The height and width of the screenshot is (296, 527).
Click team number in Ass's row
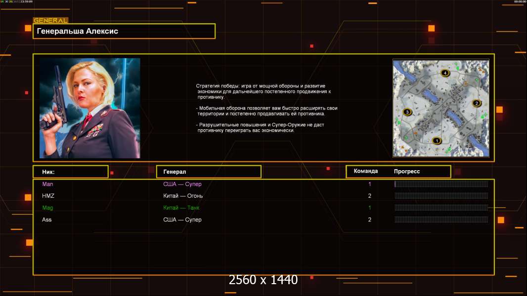coord(370,220)
